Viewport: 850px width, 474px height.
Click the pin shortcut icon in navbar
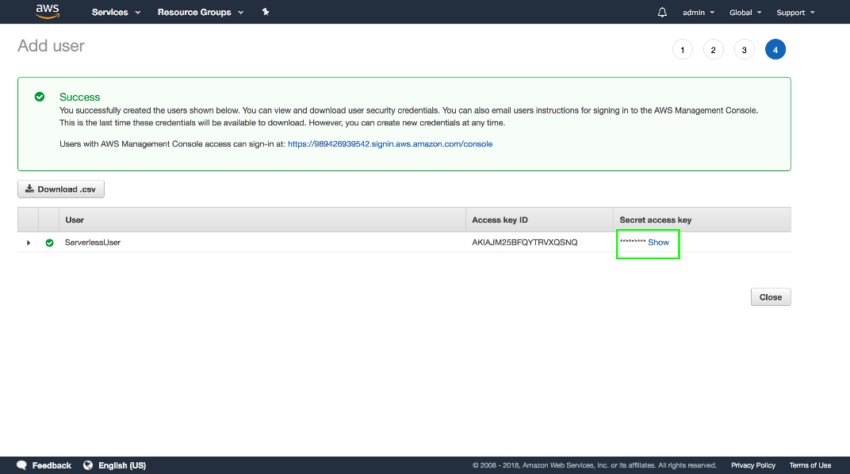pyautogui.click(x=266, y=12)
